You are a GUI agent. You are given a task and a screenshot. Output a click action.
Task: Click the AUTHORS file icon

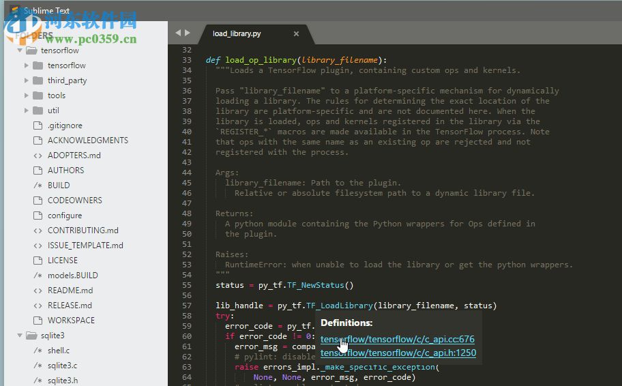tap(38, 170)
